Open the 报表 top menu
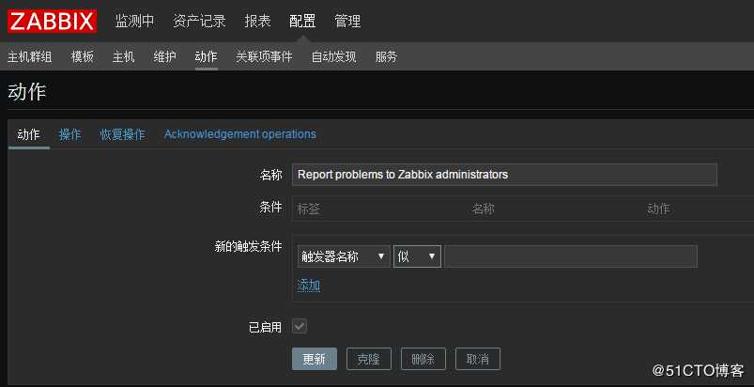 (257, 22)
